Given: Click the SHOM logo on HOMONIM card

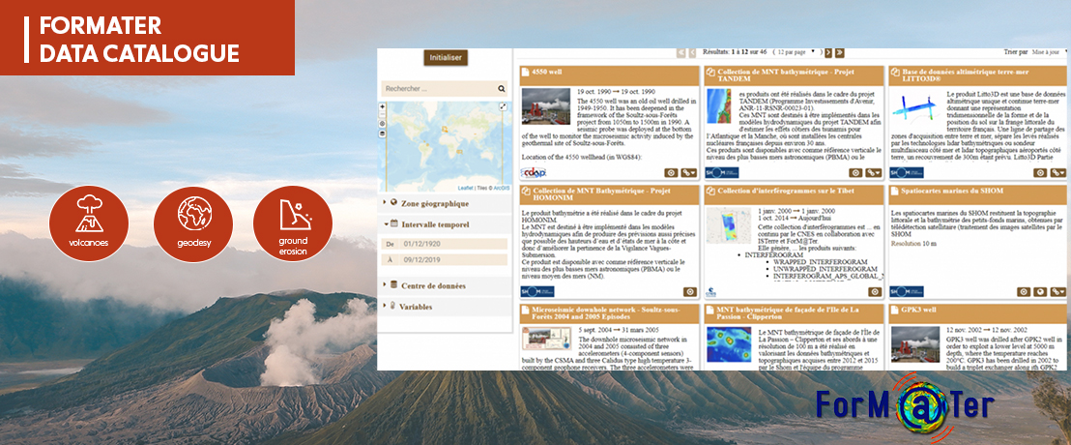Looking at the screenshot, I should coord(536,292).
